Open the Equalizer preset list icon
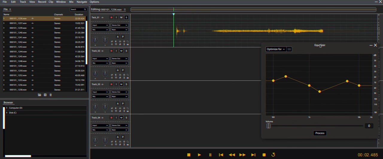Image resolution: width=383 pixels, height=159 pixels. coord(289,49)
